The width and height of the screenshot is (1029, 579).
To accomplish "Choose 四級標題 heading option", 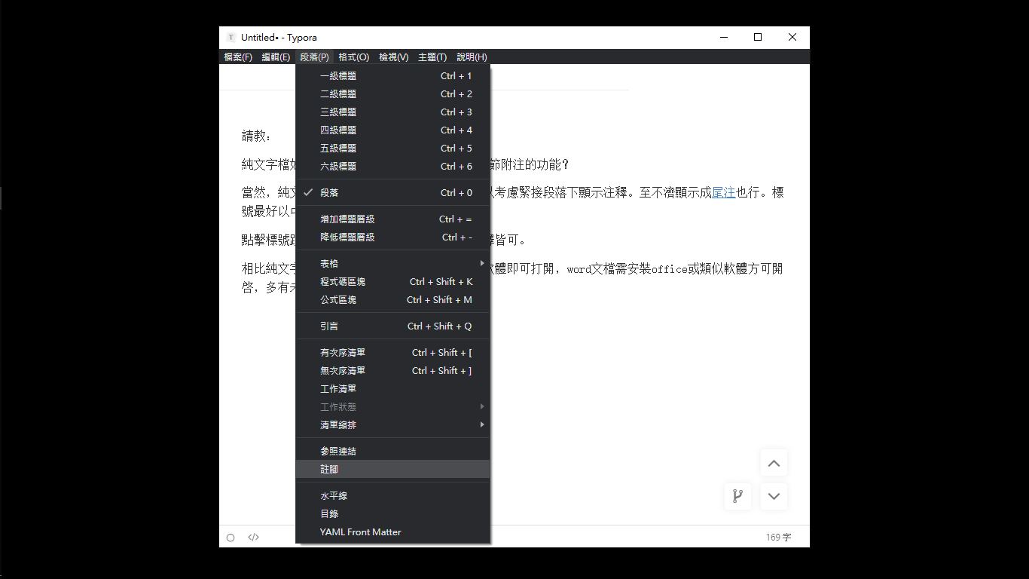I will (x=392, y=130).
